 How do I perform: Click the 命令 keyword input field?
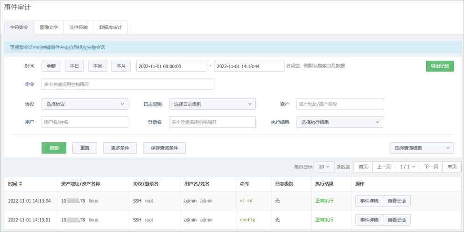[127, 84]
